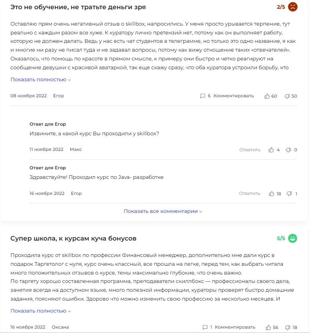Open review titled 'Супер школа, к курсам куча бонусов'
The image size is (310, 333).
(x=73, y=239)
